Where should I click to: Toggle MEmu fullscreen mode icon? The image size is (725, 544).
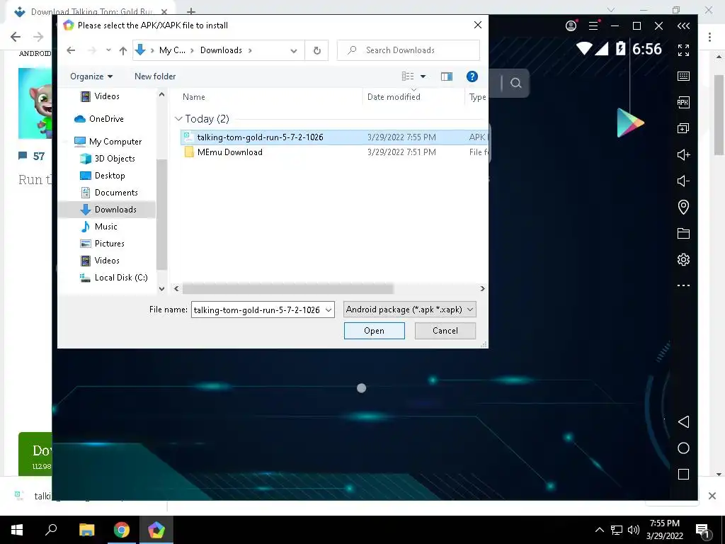[683, 50]
